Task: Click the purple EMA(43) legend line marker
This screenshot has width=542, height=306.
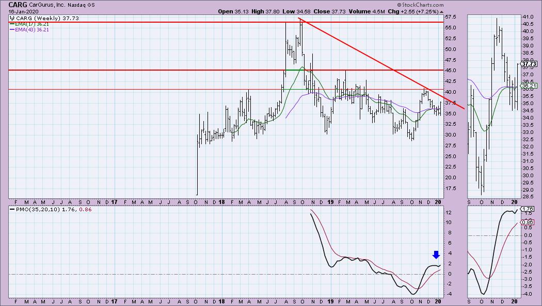Action: 12,30
